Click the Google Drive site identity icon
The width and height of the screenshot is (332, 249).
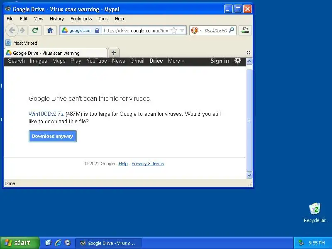pos(65,30)
